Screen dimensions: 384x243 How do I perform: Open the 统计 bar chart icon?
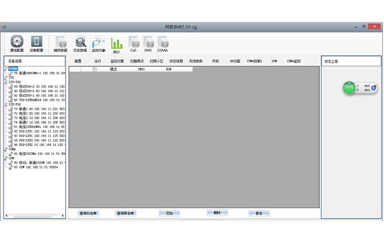point(117,43)
